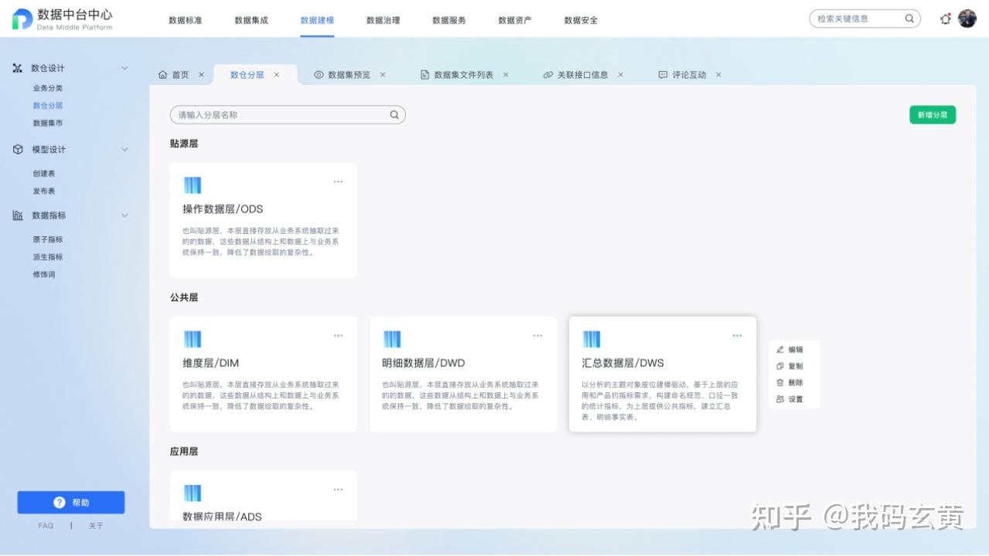Open the 数据资产 top menu

[515, 20]
